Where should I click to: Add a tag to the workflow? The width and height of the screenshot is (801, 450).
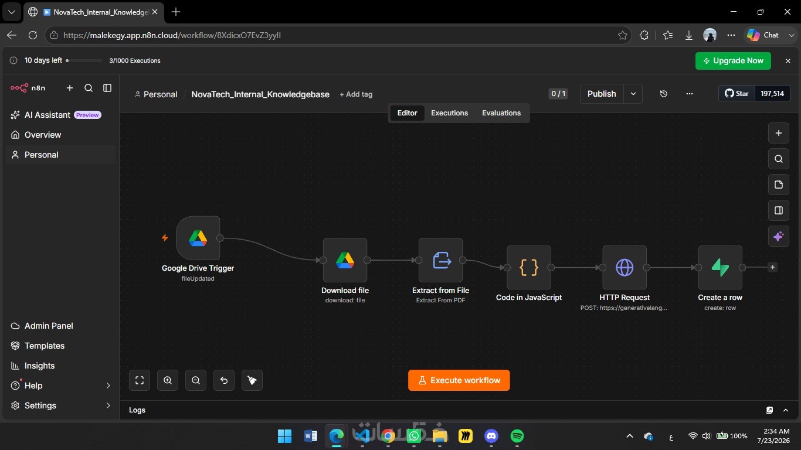point(356,94)
